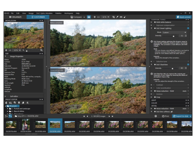The image size is (196, 147).
Task: Go to next image arrow
Action: 109,116
